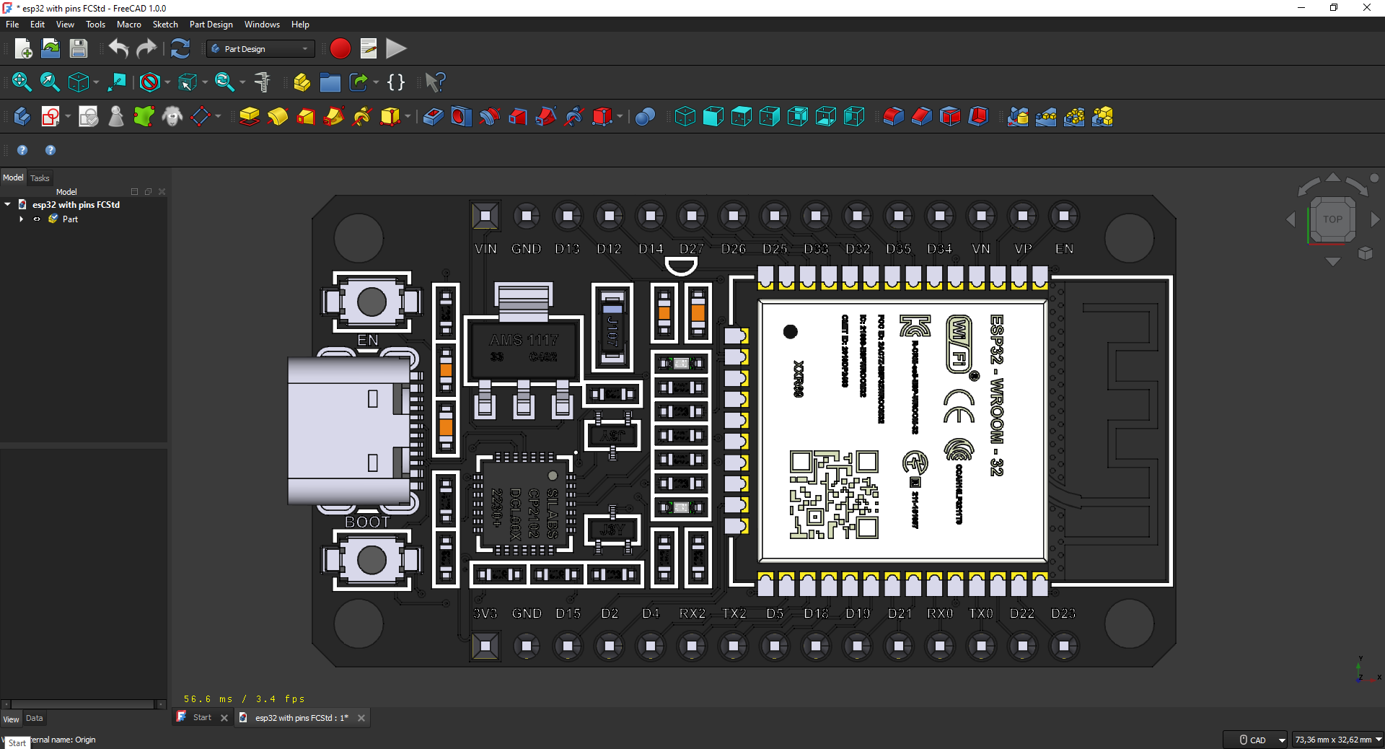
Task: Expand the Part tree item
Action: pyautogui.click(x=22, y=219)
